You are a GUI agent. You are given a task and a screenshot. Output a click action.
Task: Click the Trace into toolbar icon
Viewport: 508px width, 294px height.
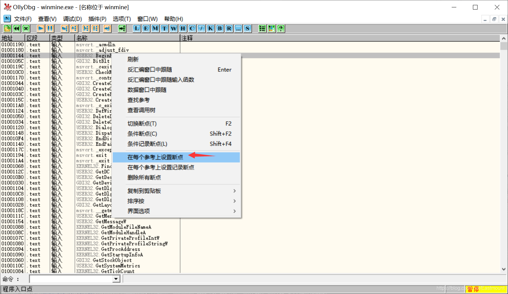pyautogui.click(x=86, y=29)
